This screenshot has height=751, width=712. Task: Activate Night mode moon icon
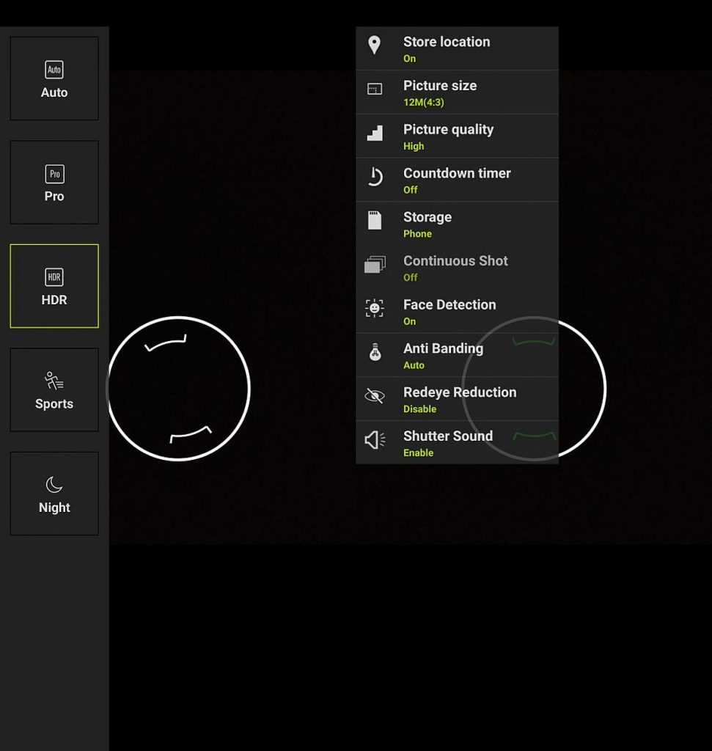(54, 485)
